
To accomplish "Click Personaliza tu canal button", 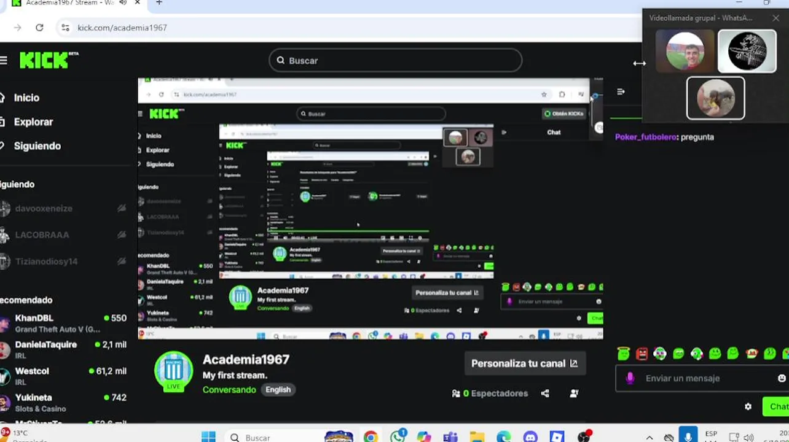I will pos(524,363).
